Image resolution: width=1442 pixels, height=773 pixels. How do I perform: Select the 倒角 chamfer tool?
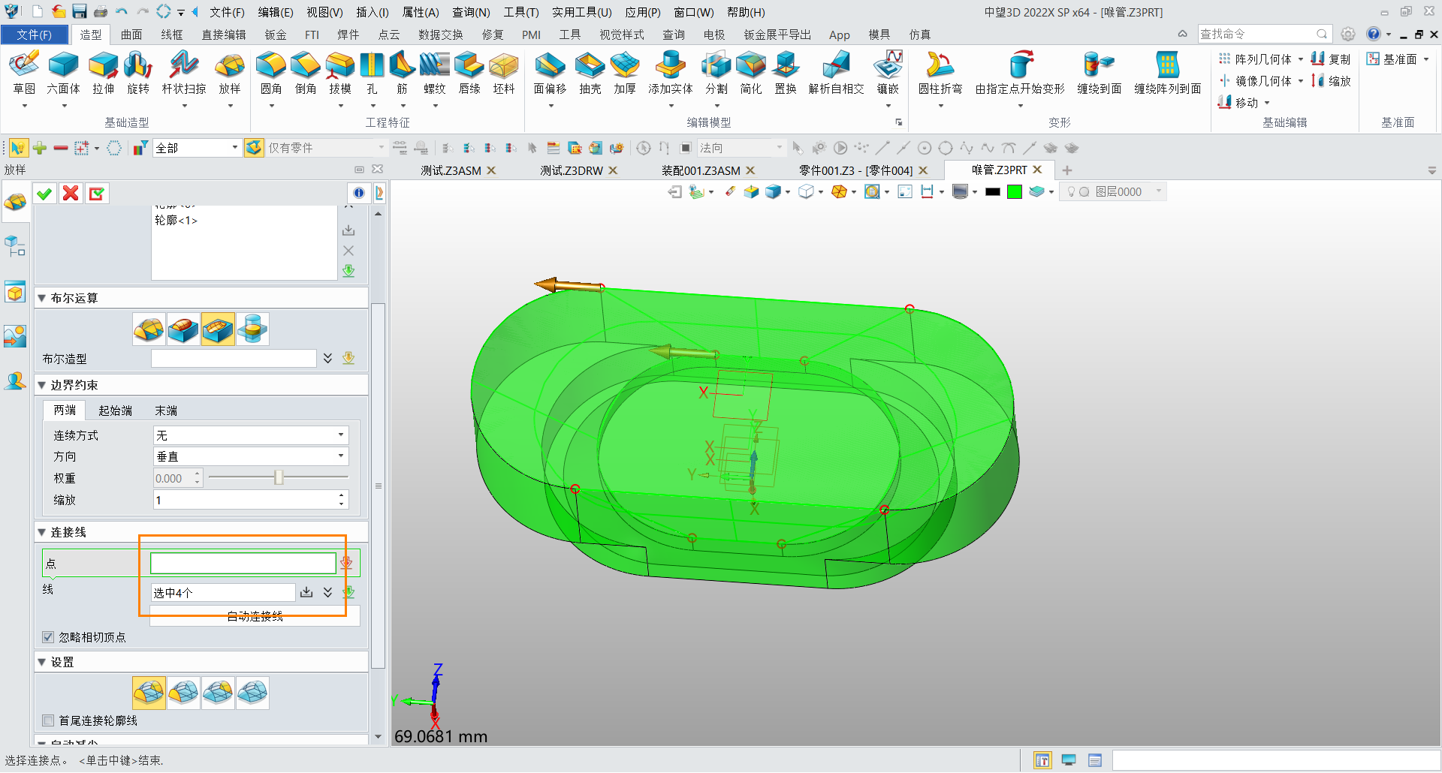coord(306,74)
